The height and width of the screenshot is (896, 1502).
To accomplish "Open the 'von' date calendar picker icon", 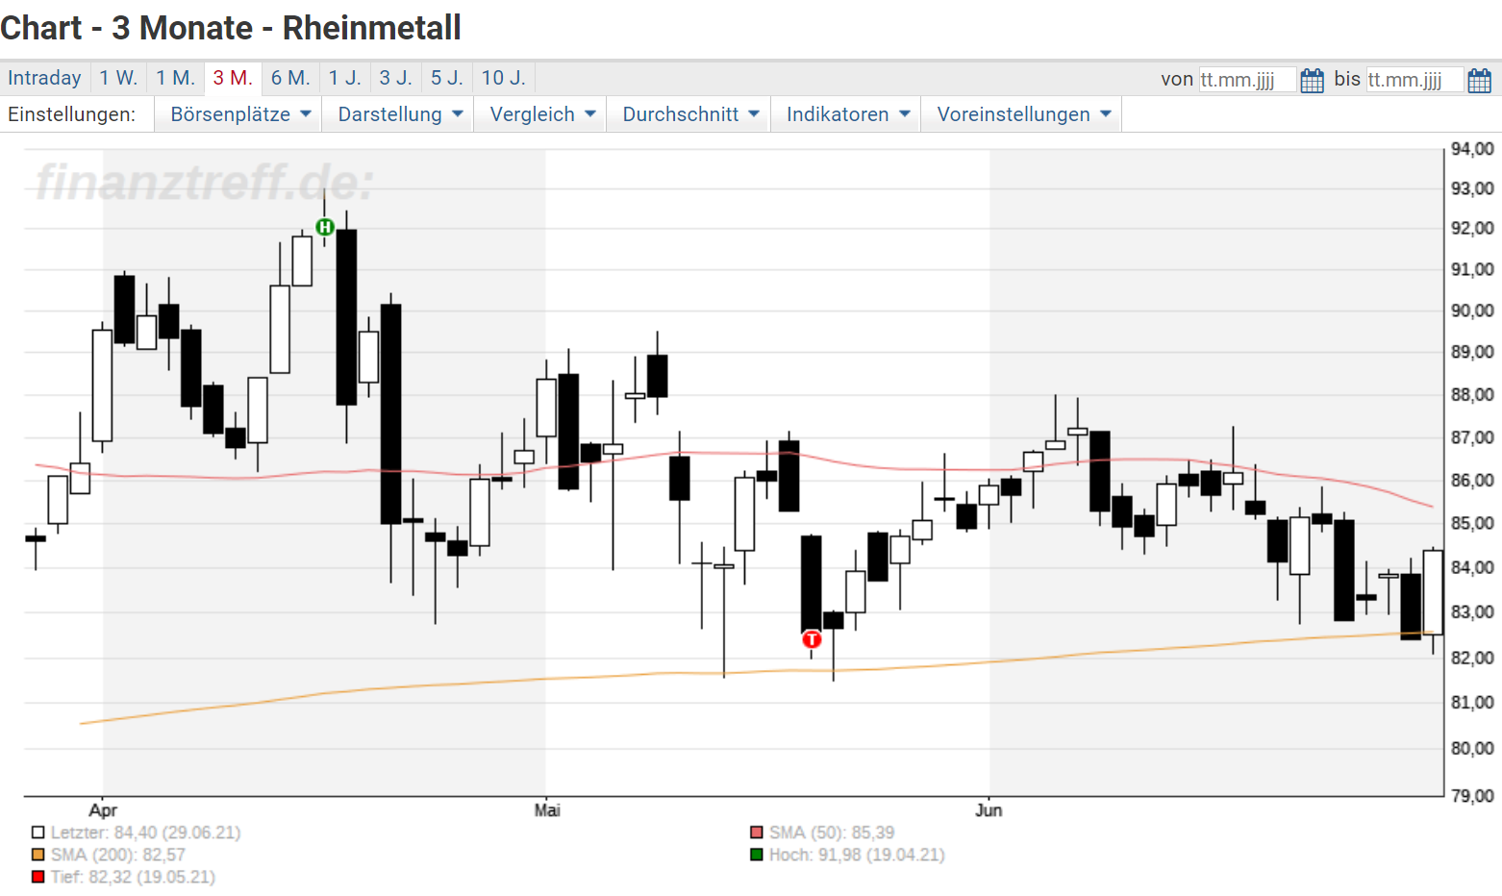I will click(1312, 80).
